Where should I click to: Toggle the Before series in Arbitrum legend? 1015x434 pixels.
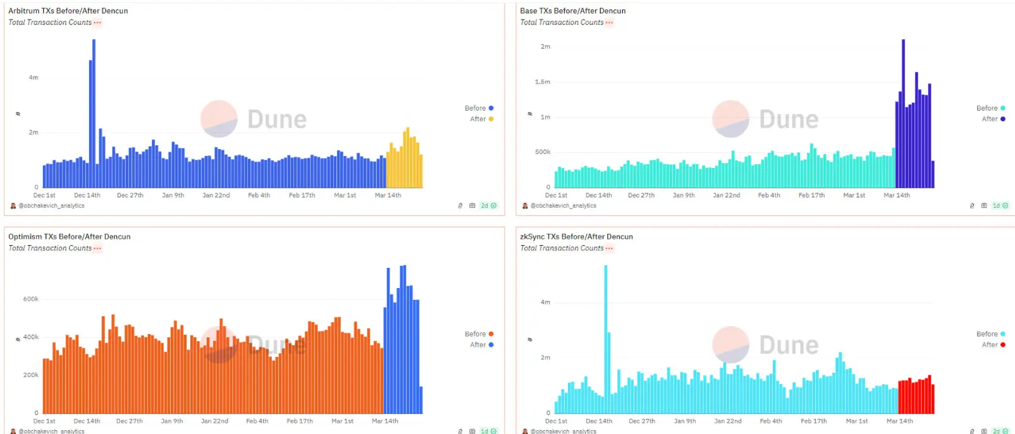479,108
